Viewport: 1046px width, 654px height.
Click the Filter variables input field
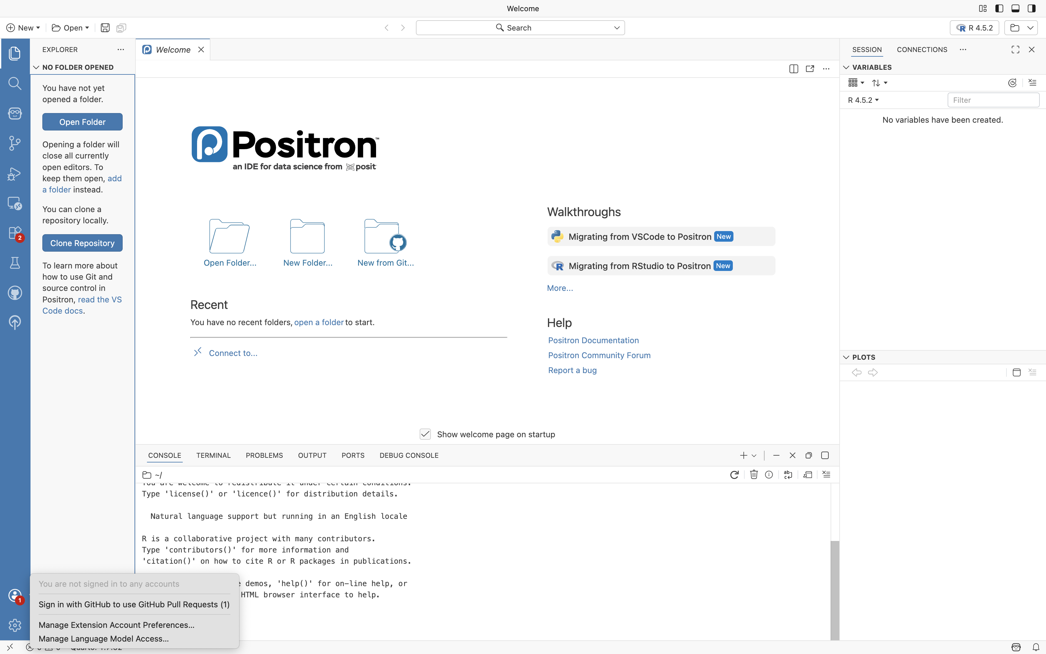coord(993,100)
